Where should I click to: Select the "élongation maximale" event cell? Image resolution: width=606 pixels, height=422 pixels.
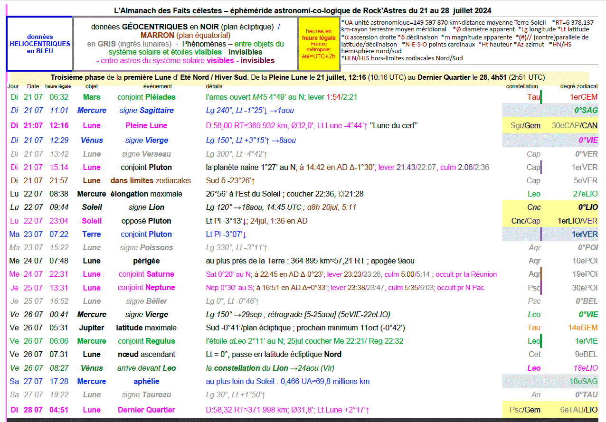[x=146, y=194]
